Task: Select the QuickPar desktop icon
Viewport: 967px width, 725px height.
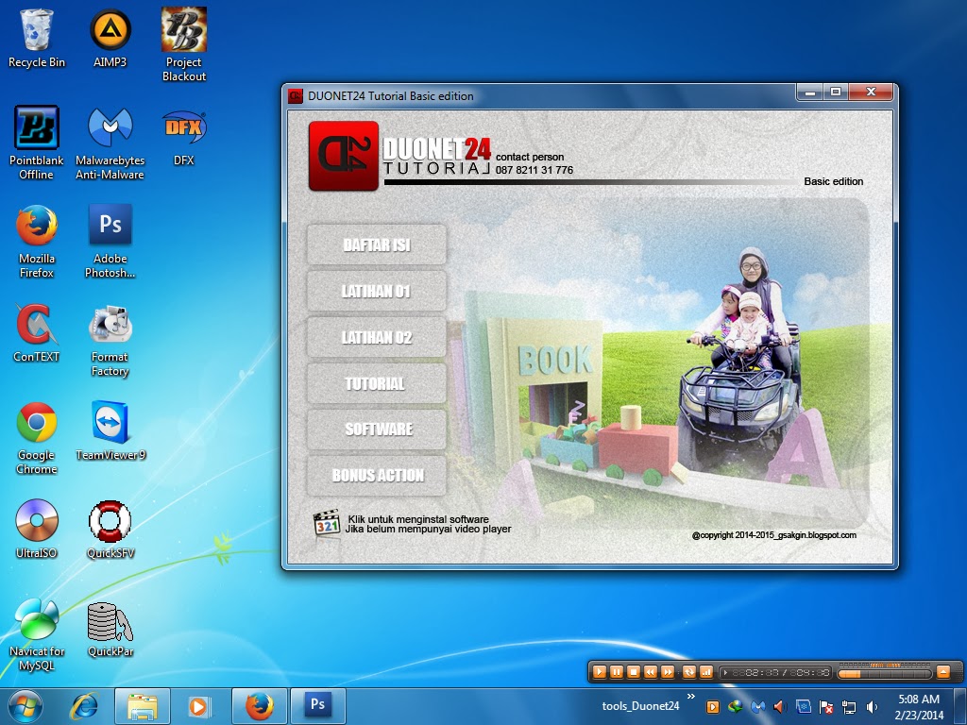Action: point(110,628)
